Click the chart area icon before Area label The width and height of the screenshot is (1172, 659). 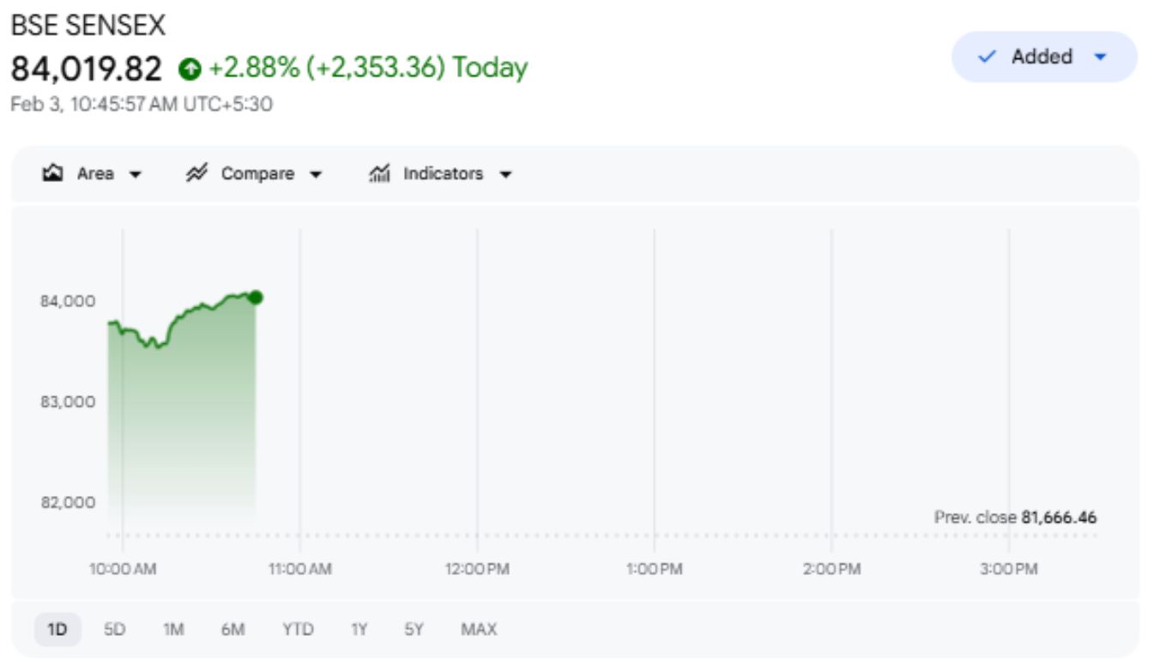[53, 172]
